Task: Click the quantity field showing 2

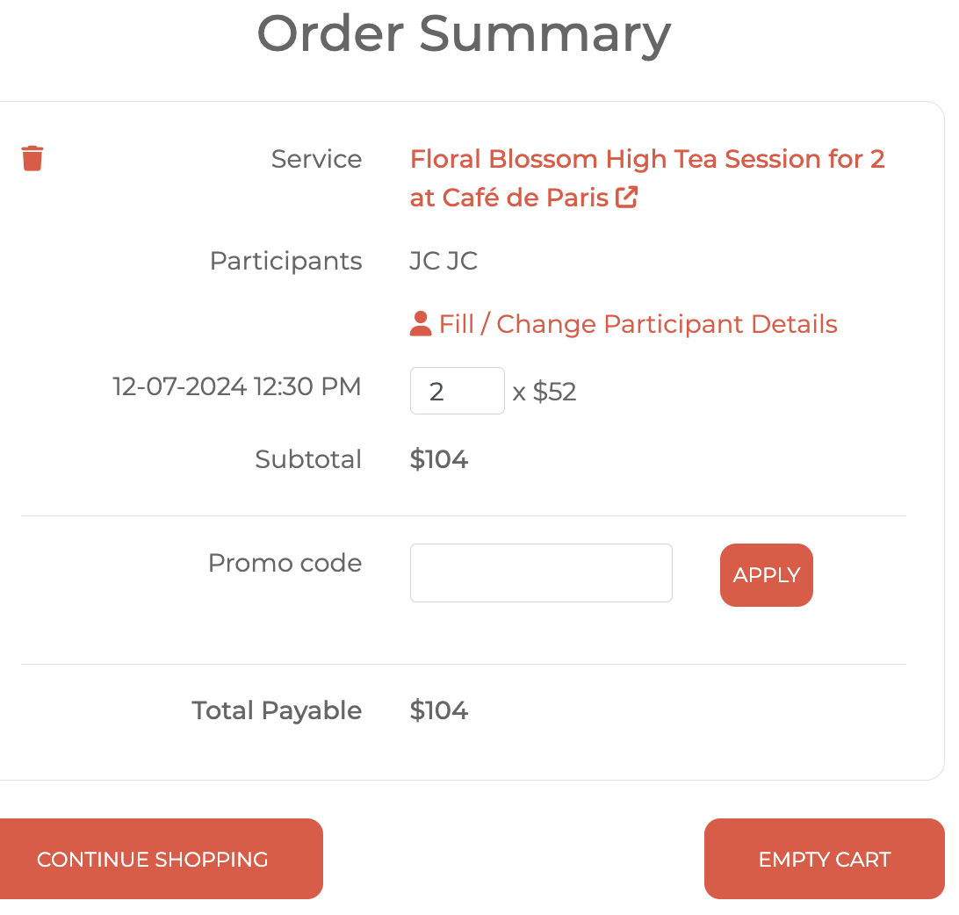Action: point(457,391)
